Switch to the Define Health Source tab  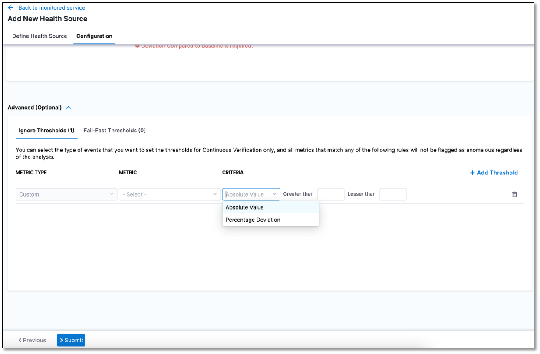[40, 36]
